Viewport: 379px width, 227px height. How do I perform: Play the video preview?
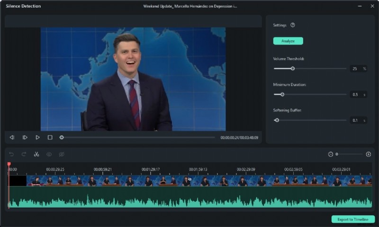click(x=37, y=137)
